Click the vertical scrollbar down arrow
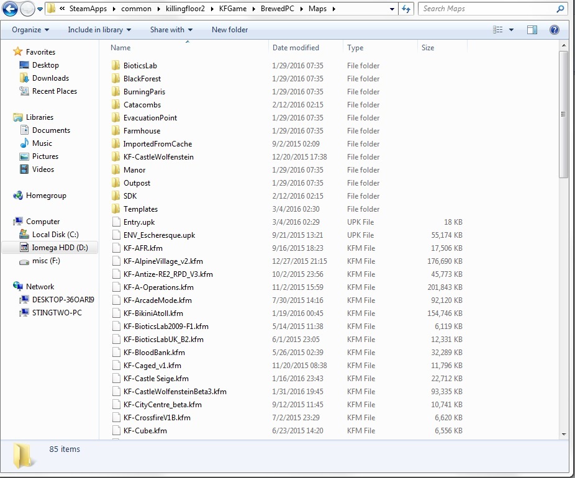Screen dimensions: 575x478 563,434
